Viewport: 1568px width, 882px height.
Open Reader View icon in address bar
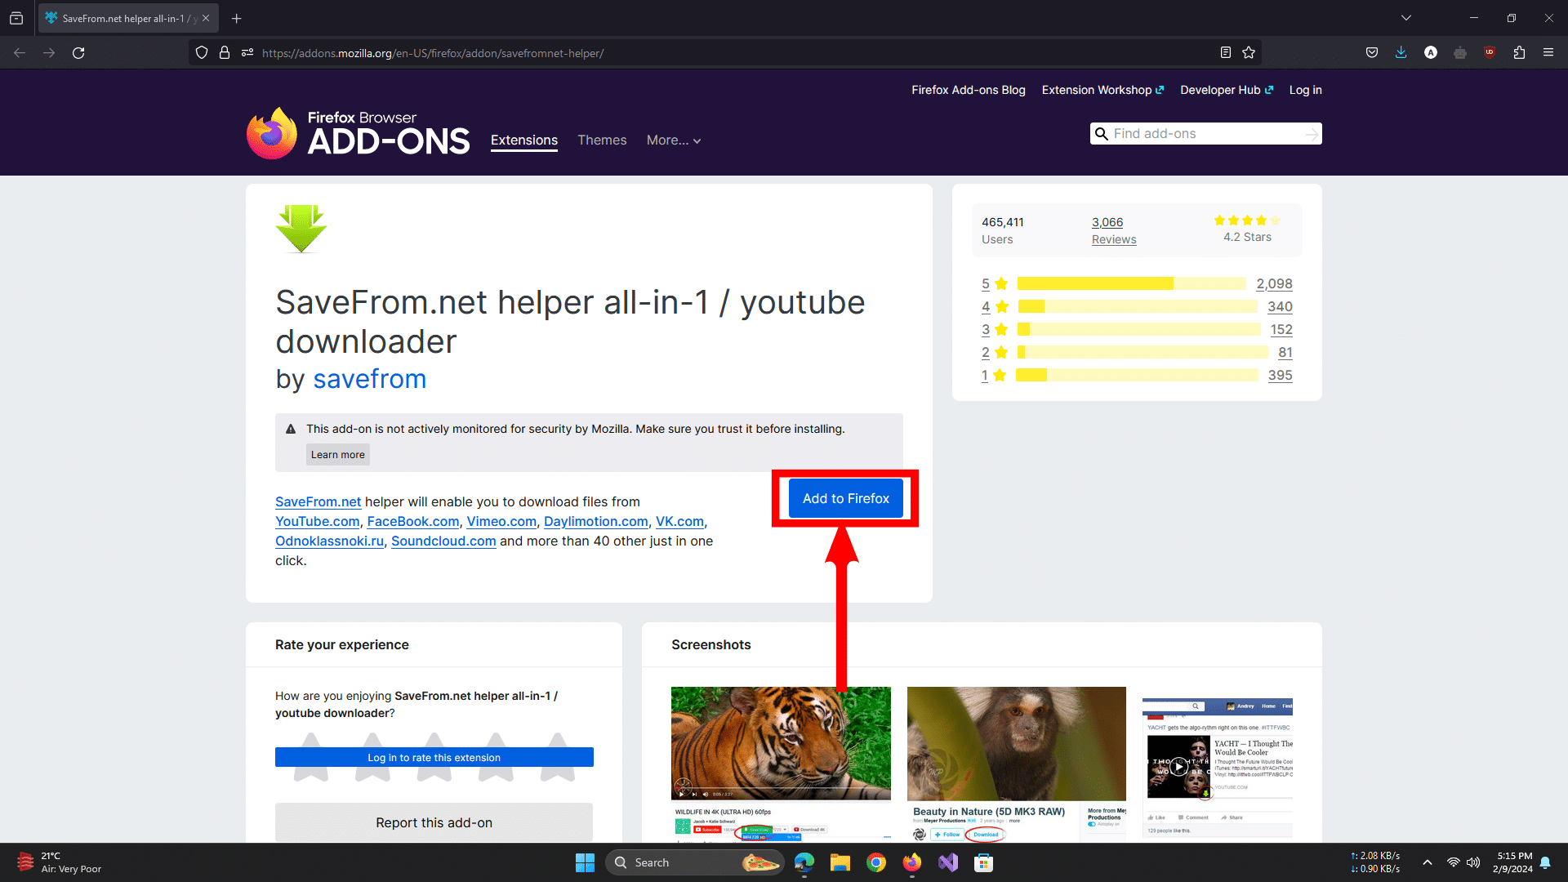[1226, 53]
